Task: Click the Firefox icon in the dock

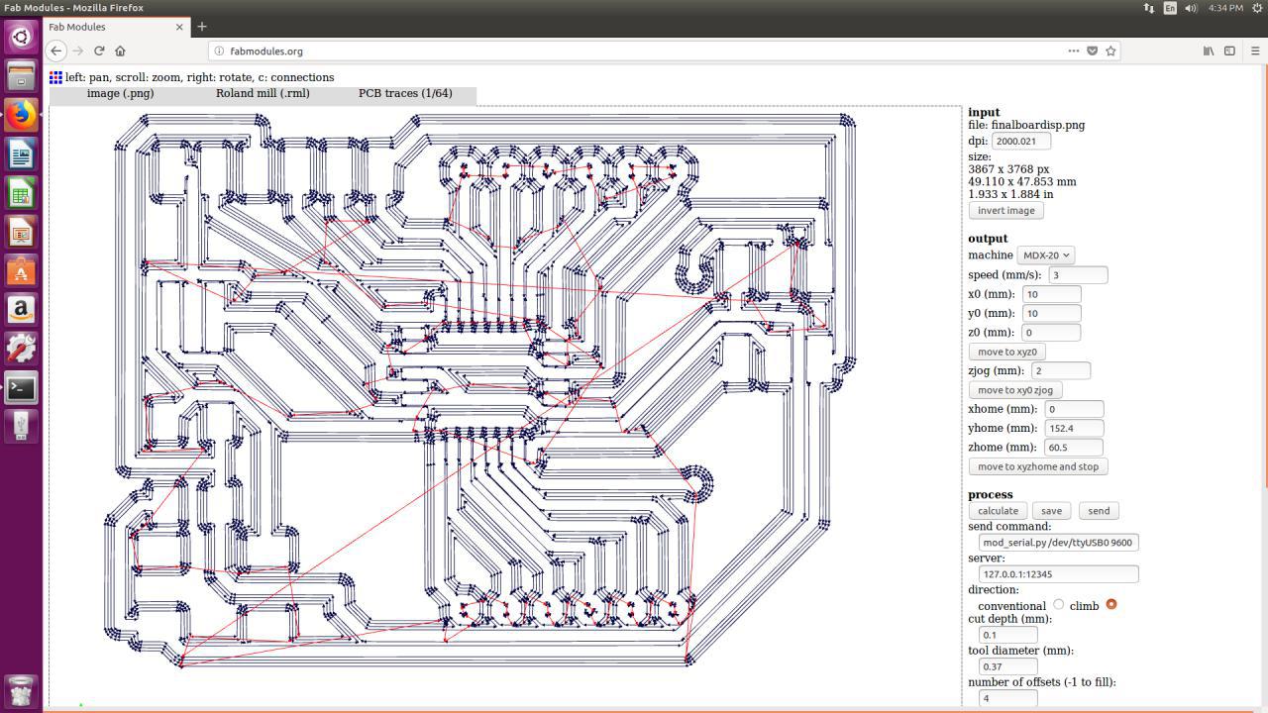Action: coord(21,115)
